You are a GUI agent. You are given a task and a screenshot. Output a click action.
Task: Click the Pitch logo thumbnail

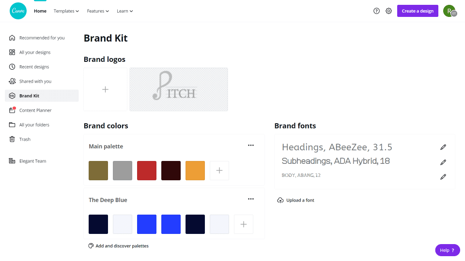click(x=179, y=89)
